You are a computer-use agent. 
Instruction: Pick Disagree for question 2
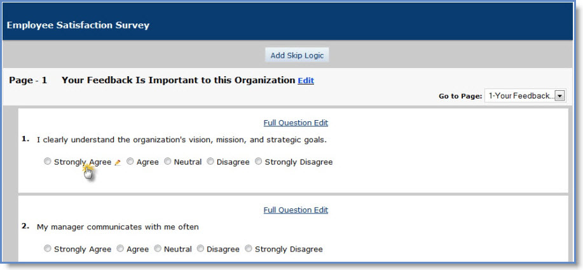(200, 249)
